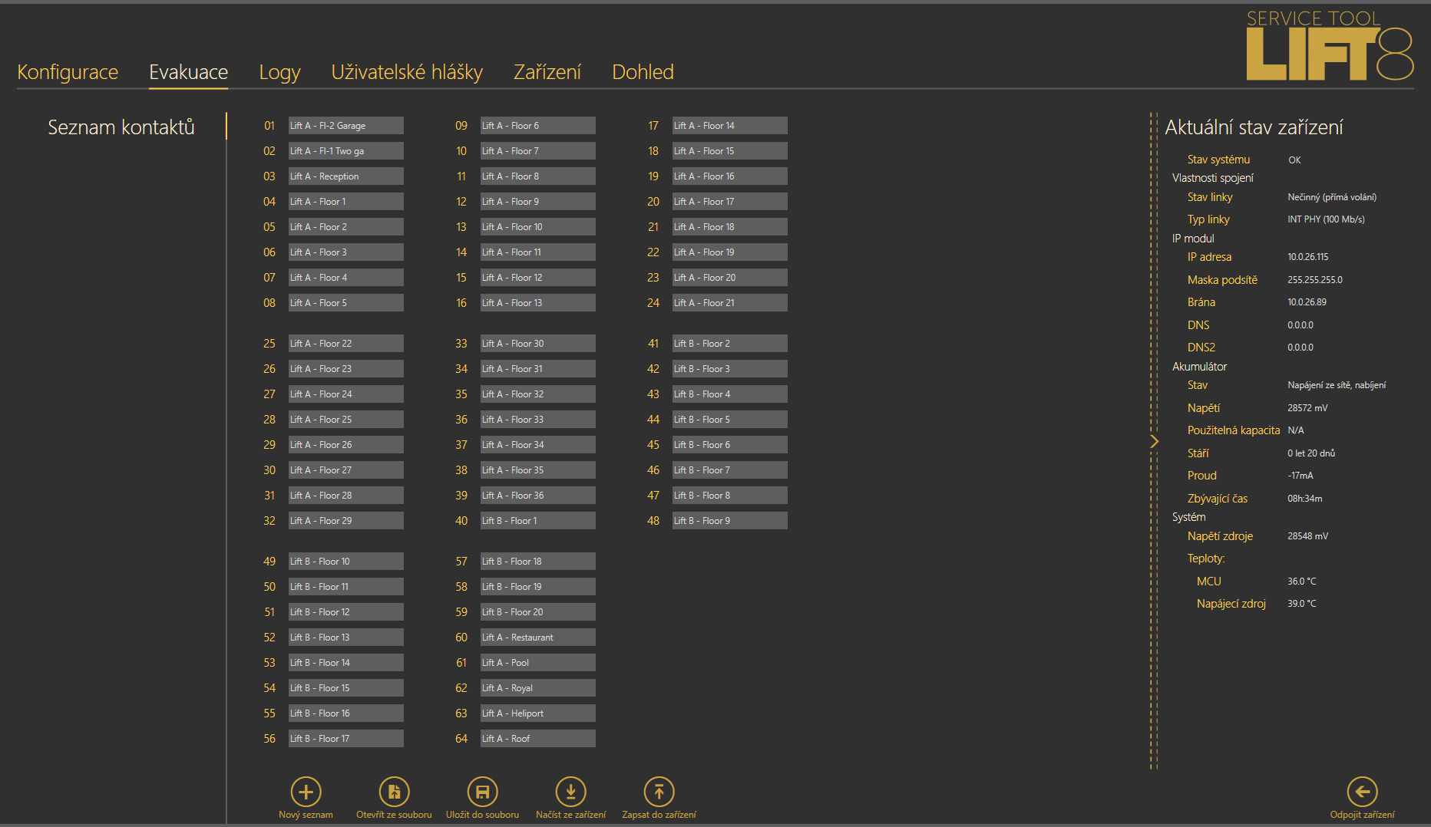The width and height of the screenshot is (1431, 827).
Task: Select the Seznam kontaktů sidebar item
Action: pos(121,127)
